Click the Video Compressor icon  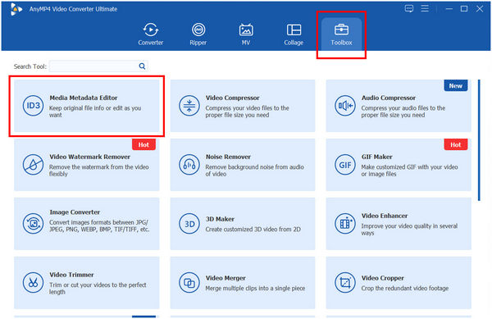[189, 106]
